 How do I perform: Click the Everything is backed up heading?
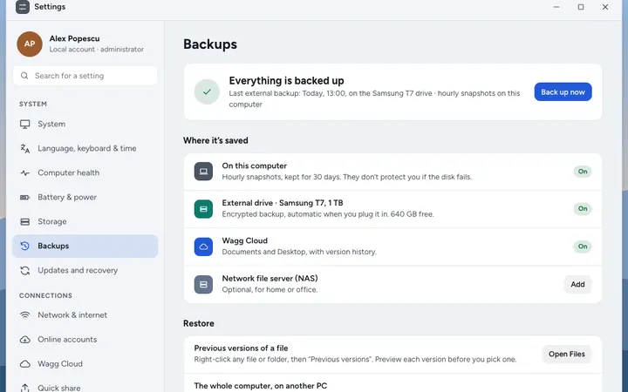[286, 81]
